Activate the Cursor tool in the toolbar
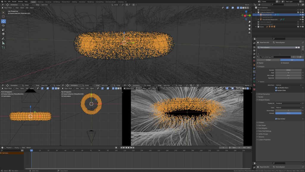This screenshot has height=172, width=305. 3,16
